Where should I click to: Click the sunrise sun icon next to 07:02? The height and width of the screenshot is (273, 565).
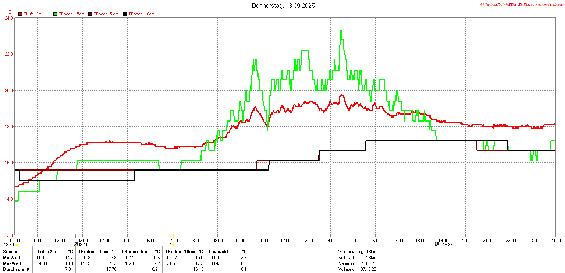173,245
